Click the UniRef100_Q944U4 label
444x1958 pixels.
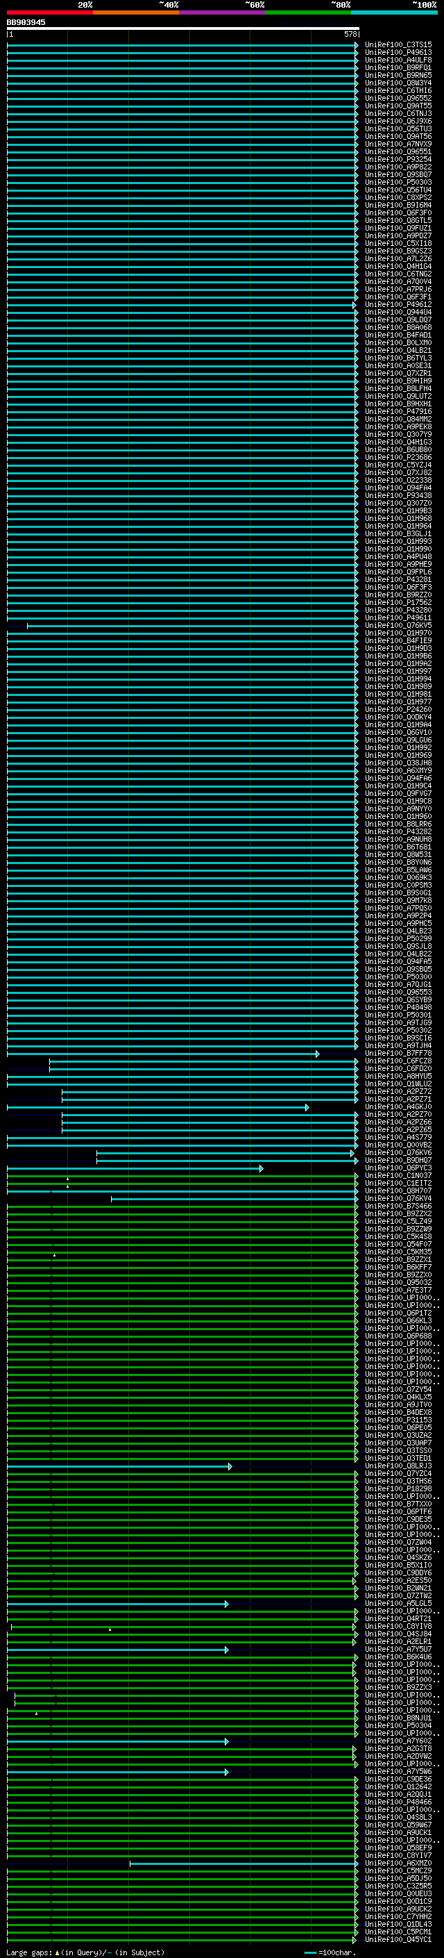[398, 313]
